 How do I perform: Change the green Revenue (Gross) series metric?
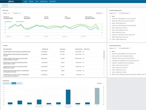coord(20,22)
